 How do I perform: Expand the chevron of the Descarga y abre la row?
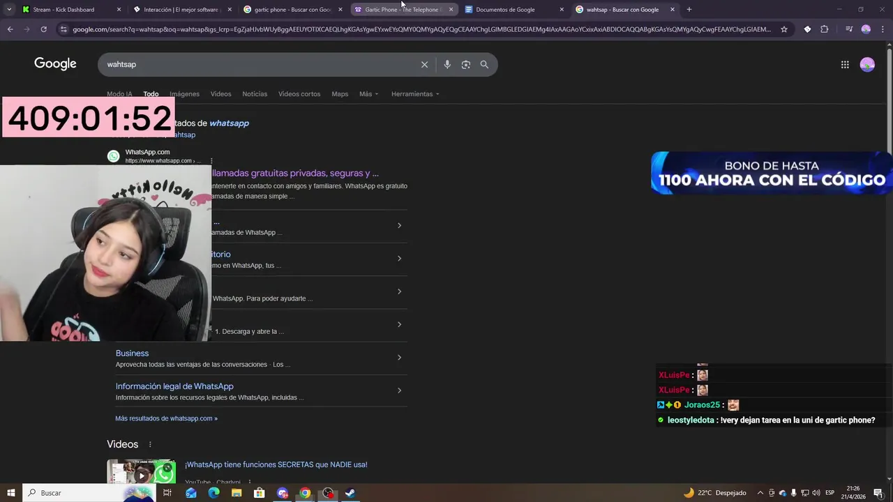click(x=399, y=324)
